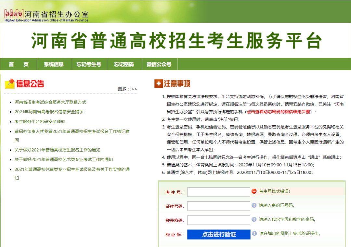Click the red error icon next to 考生号
Viewport: 351px width, 247px height.
pyautogui.click(x=254, y=191)
